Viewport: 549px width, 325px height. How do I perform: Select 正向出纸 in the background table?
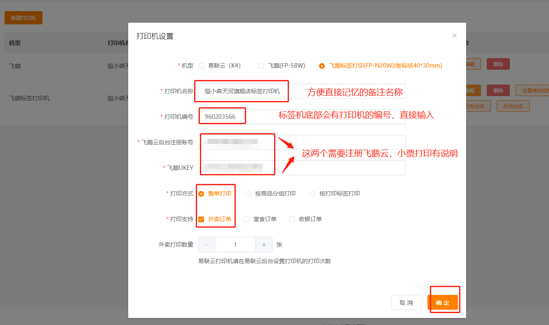(479, 106)
